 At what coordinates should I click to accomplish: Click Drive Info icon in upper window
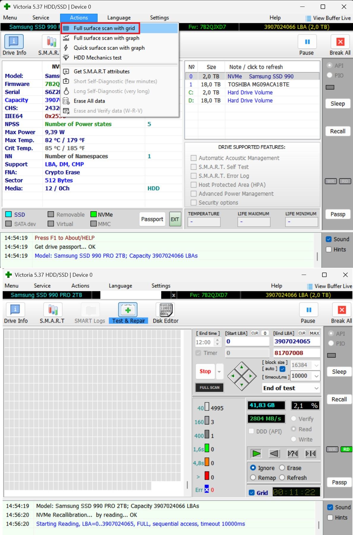[x=14, y=42]
